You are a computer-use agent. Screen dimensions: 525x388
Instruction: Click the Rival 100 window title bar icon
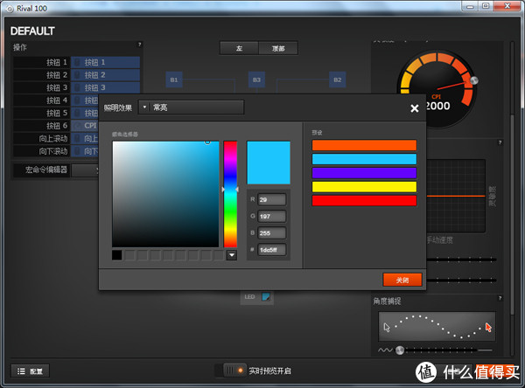(10, 9)
